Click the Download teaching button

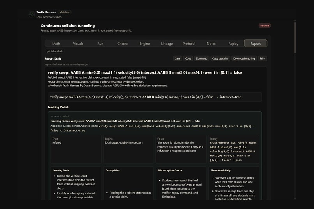click(244, 58)
